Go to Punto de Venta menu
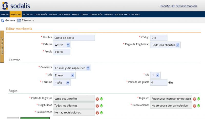The height and width of the screenshot is (119, 205). 122,15
